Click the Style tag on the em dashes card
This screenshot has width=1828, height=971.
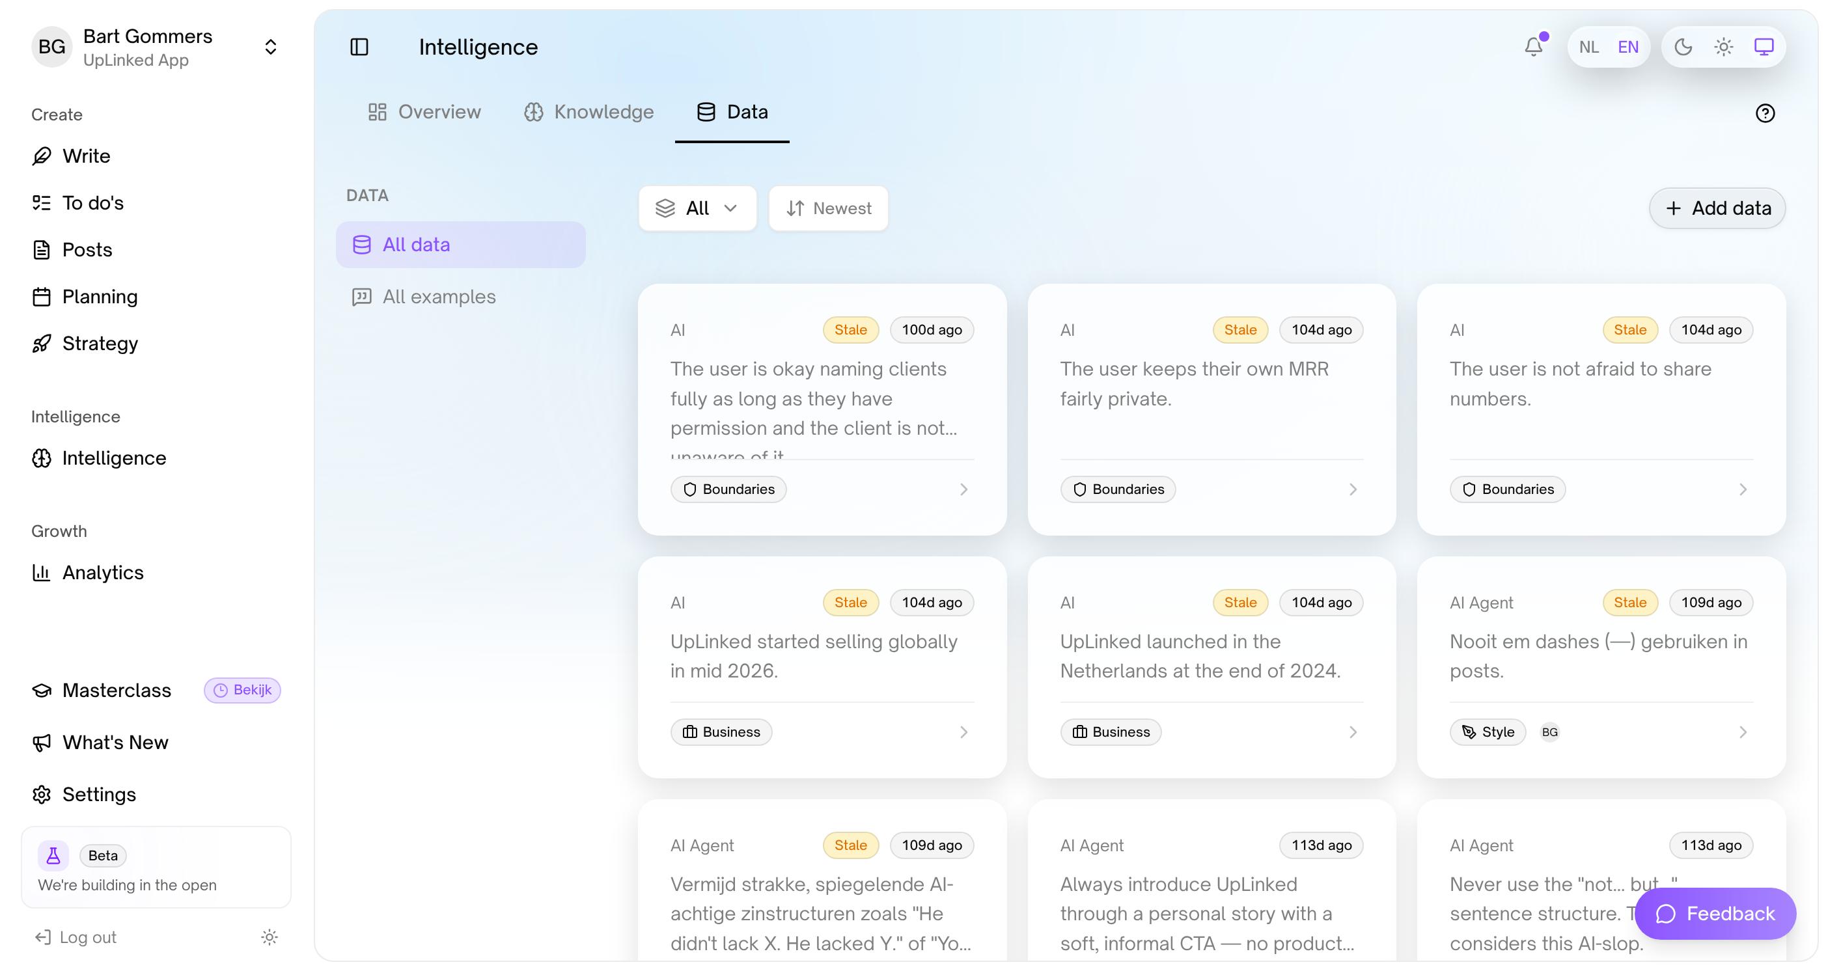tap(1488, 732)
